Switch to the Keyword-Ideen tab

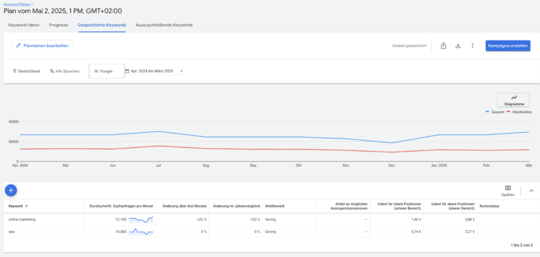(24, 25)
